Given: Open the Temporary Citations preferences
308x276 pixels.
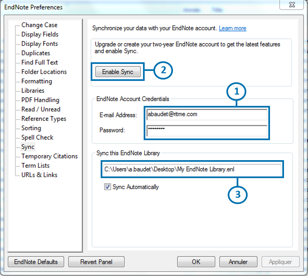Looking at the screenshot, I should coord(49,156).
